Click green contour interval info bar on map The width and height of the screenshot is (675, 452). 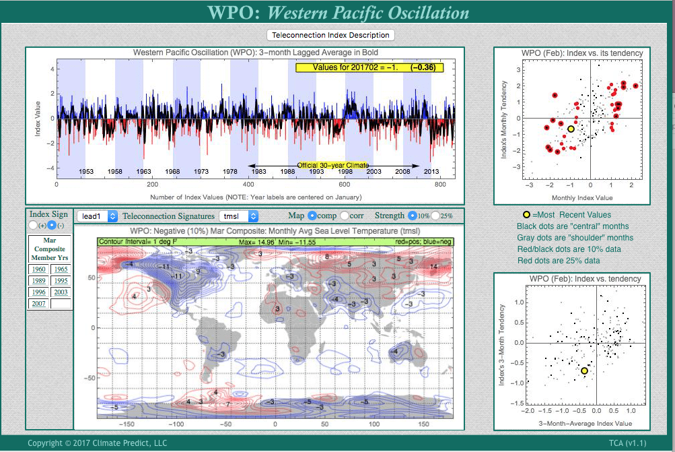click(x=275, y=242)
